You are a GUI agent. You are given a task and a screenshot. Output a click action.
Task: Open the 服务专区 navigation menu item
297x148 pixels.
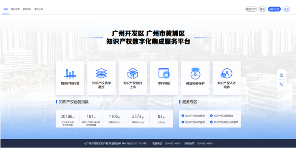(27, 9)
